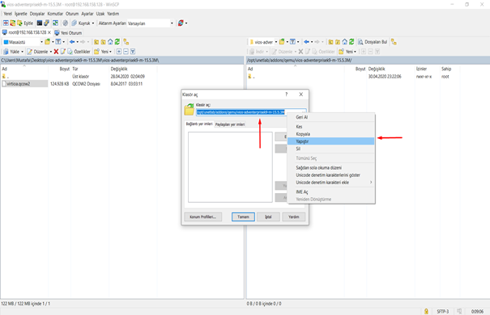Open the İşaretle menu
The height and width of the screenshot is (315, 490).
(x=21, y=14)
